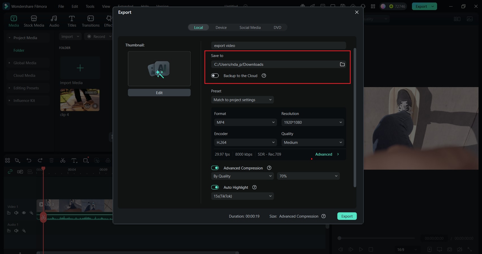The height and width of the screenshot is (254, 482).
Task: Click the red timeline playhead marker
Action: [x=43, y=169]
